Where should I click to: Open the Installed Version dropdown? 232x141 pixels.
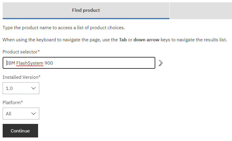[x=21, y=88]
